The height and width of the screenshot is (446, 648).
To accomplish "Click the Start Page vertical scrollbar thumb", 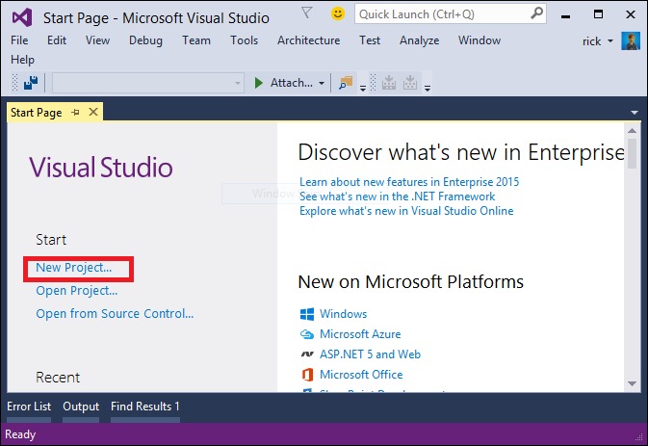I will (632, 153).
